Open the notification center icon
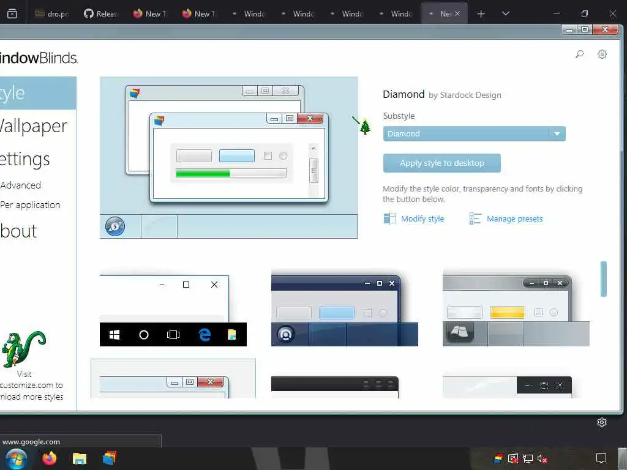Screen dimensions: 627x470 point(601,458)
